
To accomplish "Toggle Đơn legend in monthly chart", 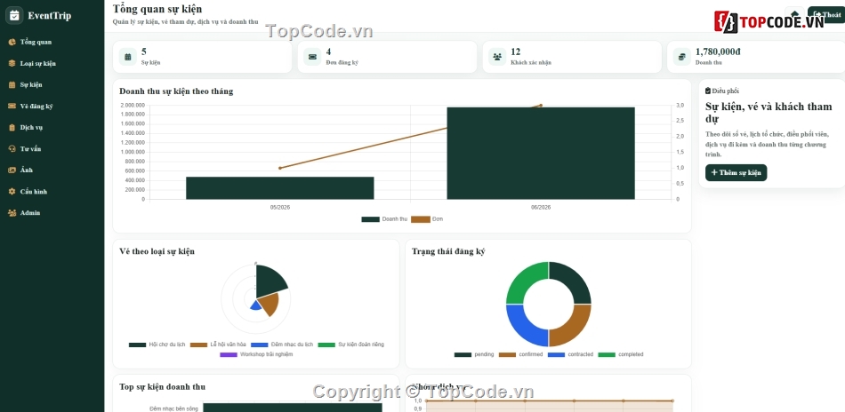I will (427, 219).
